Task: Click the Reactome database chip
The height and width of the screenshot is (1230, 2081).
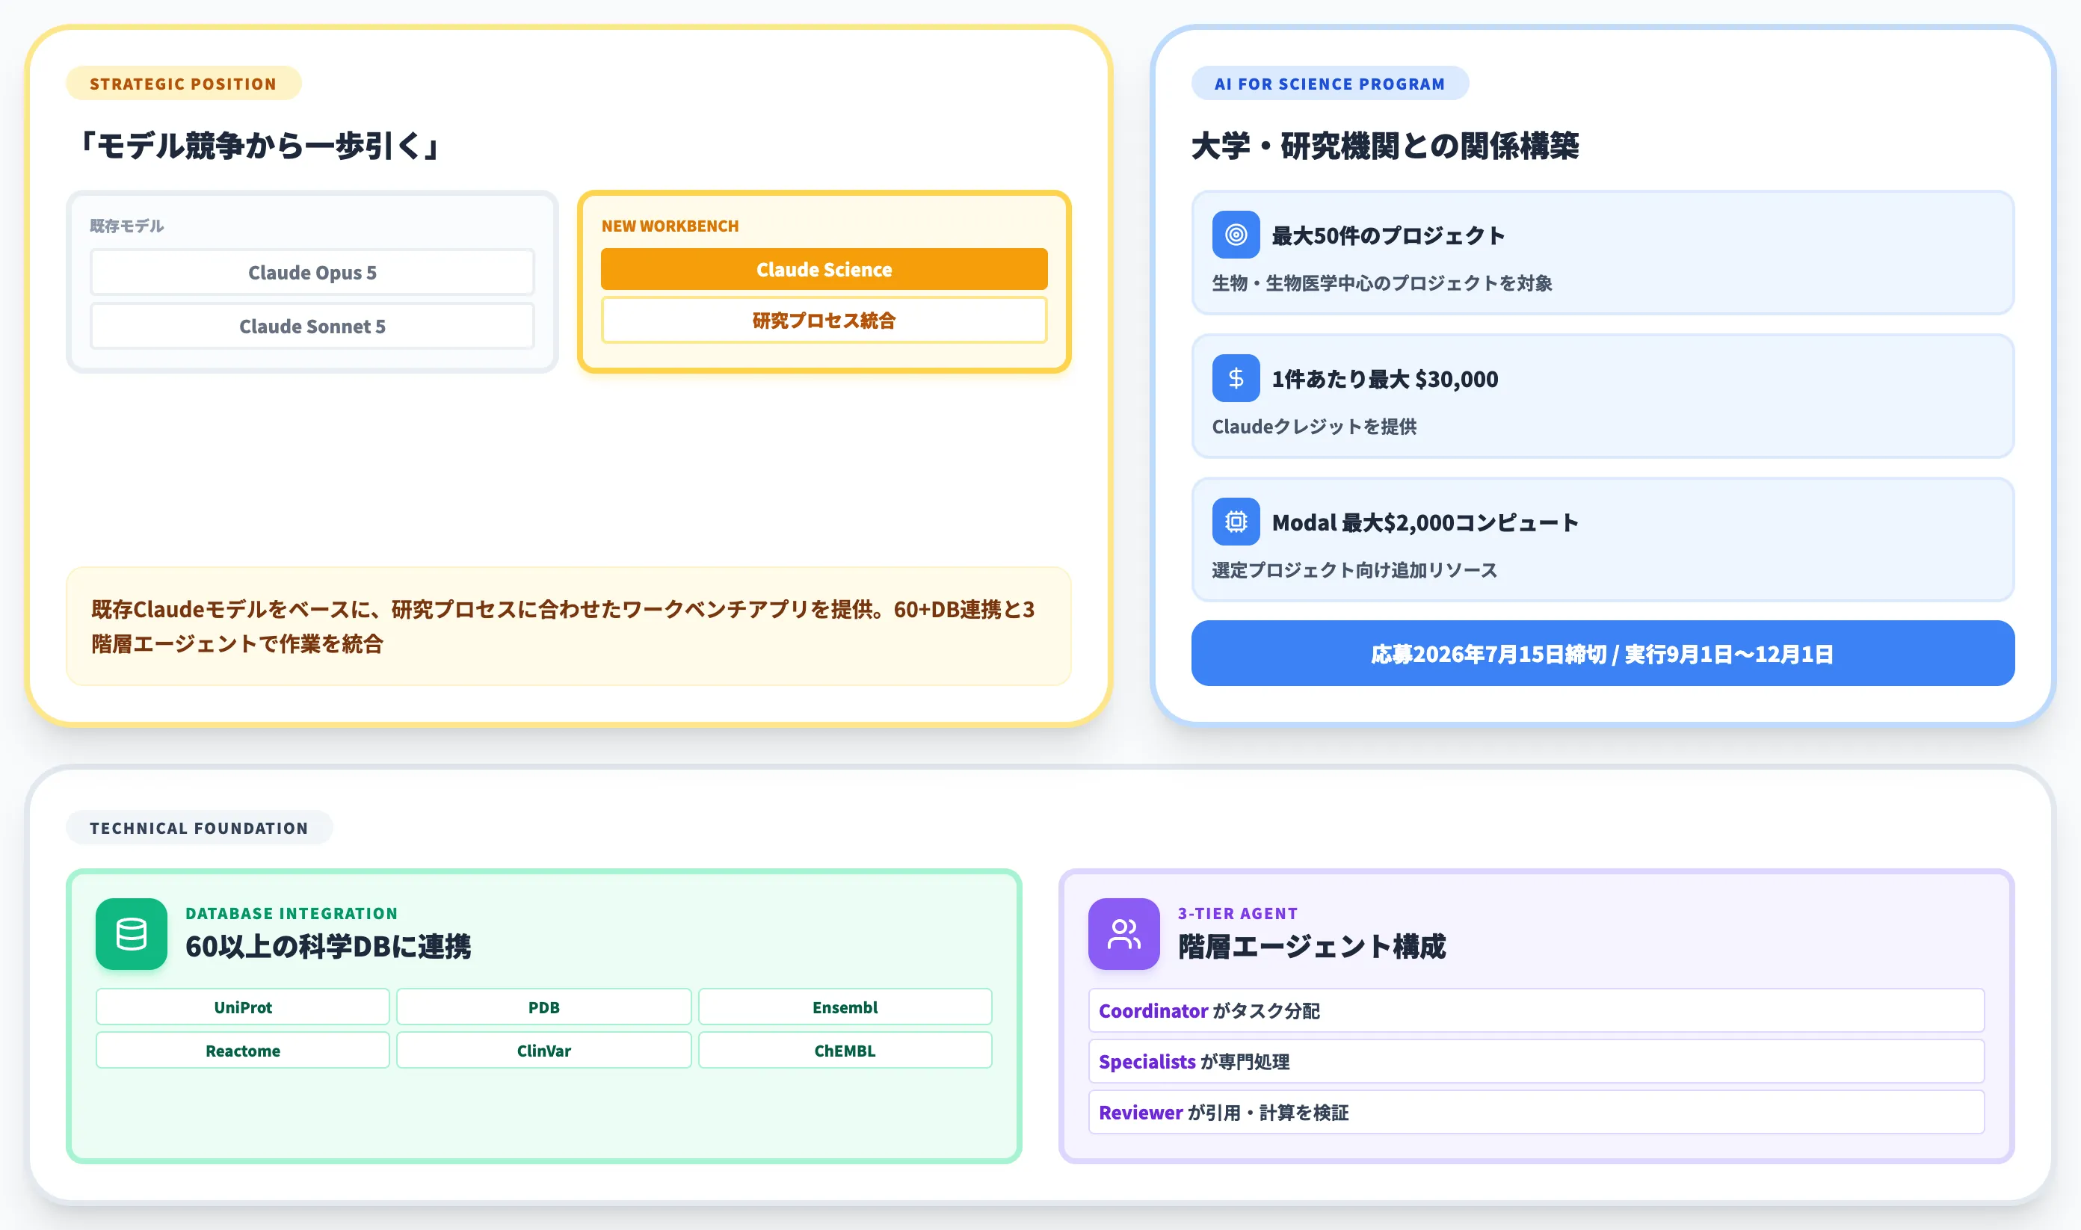Action: coord(242,1050)
